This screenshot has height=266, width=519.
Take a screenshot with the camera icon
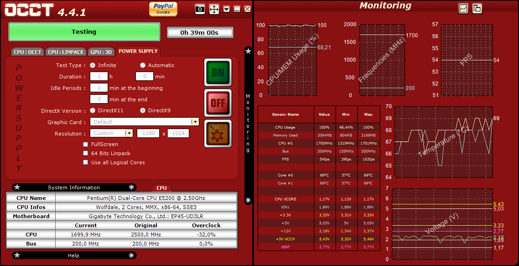tap(200, 9)
